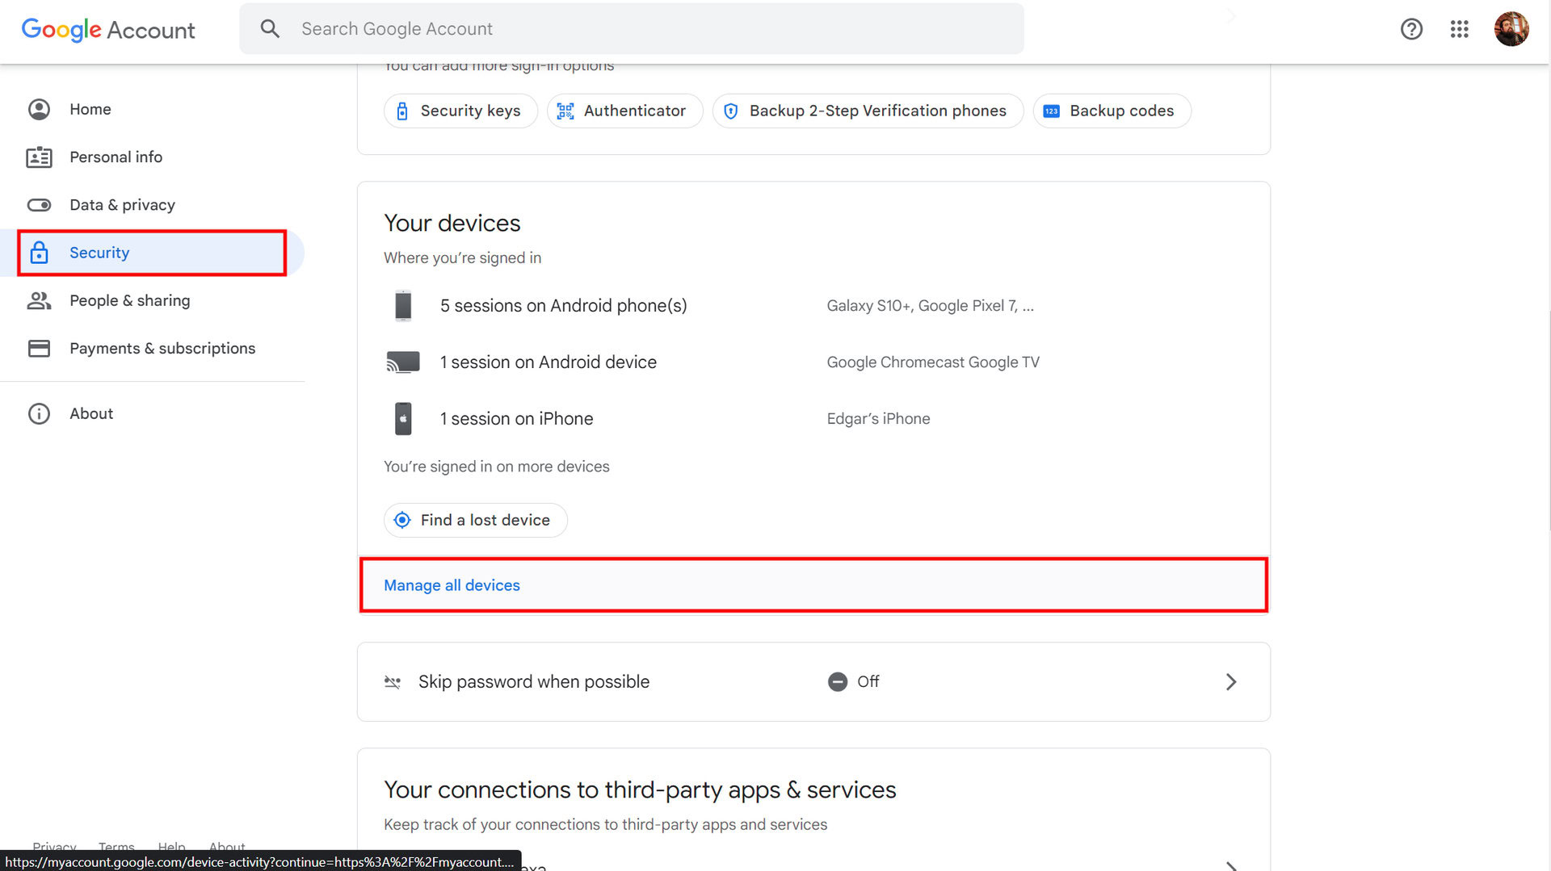Image resolution: width=1551 pixels, height=871 pixels.
Task: Click Find a lost device button
Action: (x=475, y=521)
